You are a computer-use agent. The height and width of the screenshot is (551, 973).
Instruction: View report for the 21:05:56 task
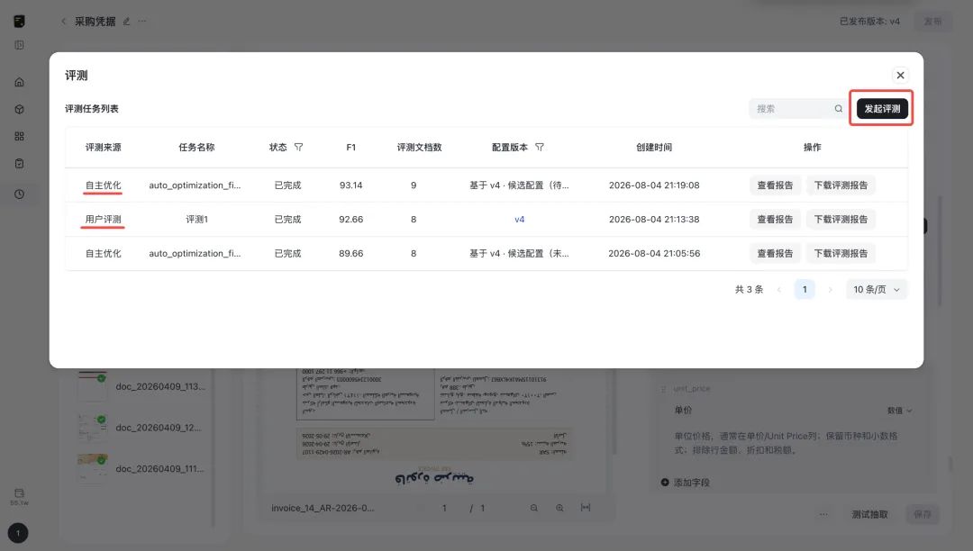(x=775, y=254)
